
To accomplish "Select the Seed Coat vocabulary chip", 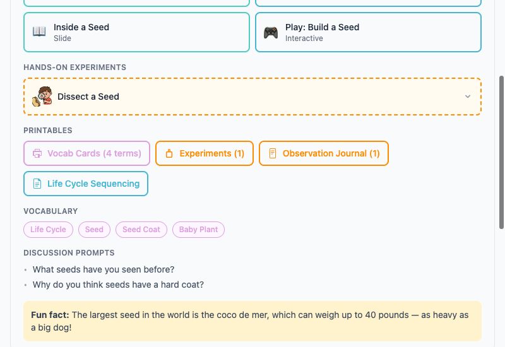I will (x=141, y=230).
